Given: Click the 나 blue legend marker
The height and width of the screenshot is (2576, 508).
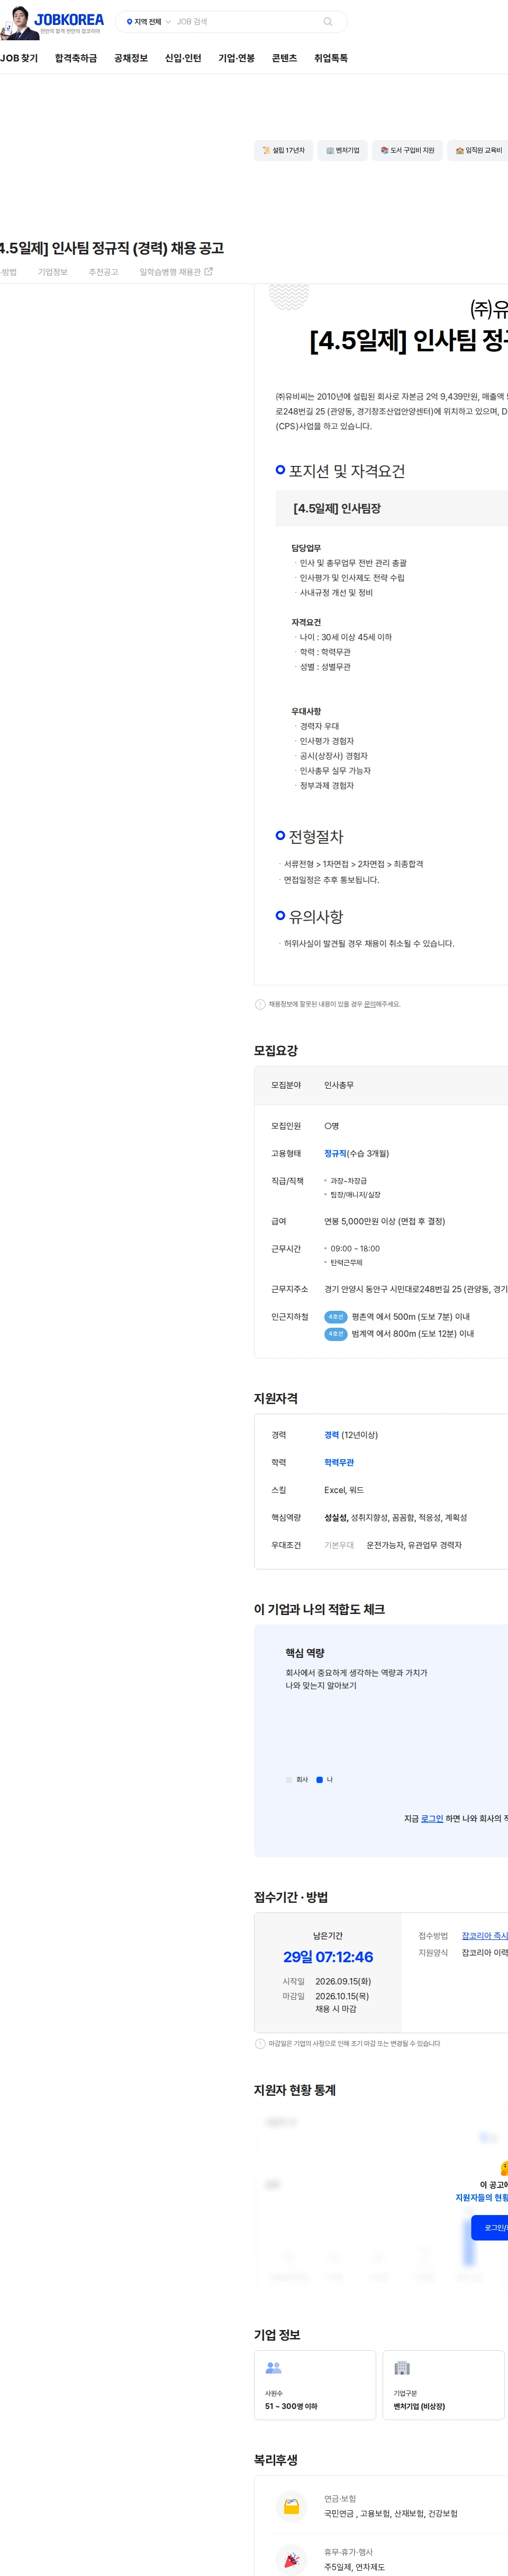Looking at the screenshot, I should click(x=320, y=1780).
